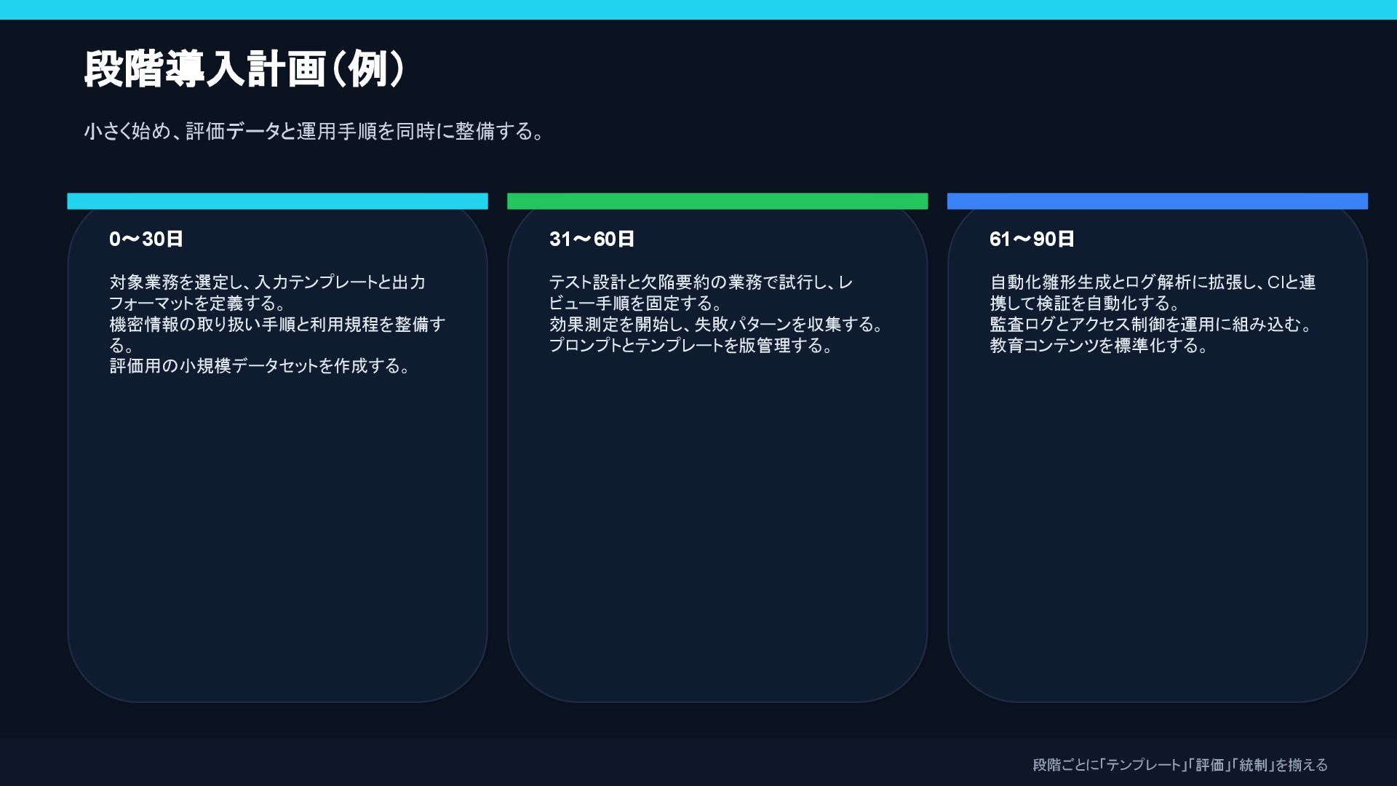Image resolution: width=1397 pixels, height=786 pixels.
Task: Click the 0〜30日 heading
Action: (x=146, y=239)
